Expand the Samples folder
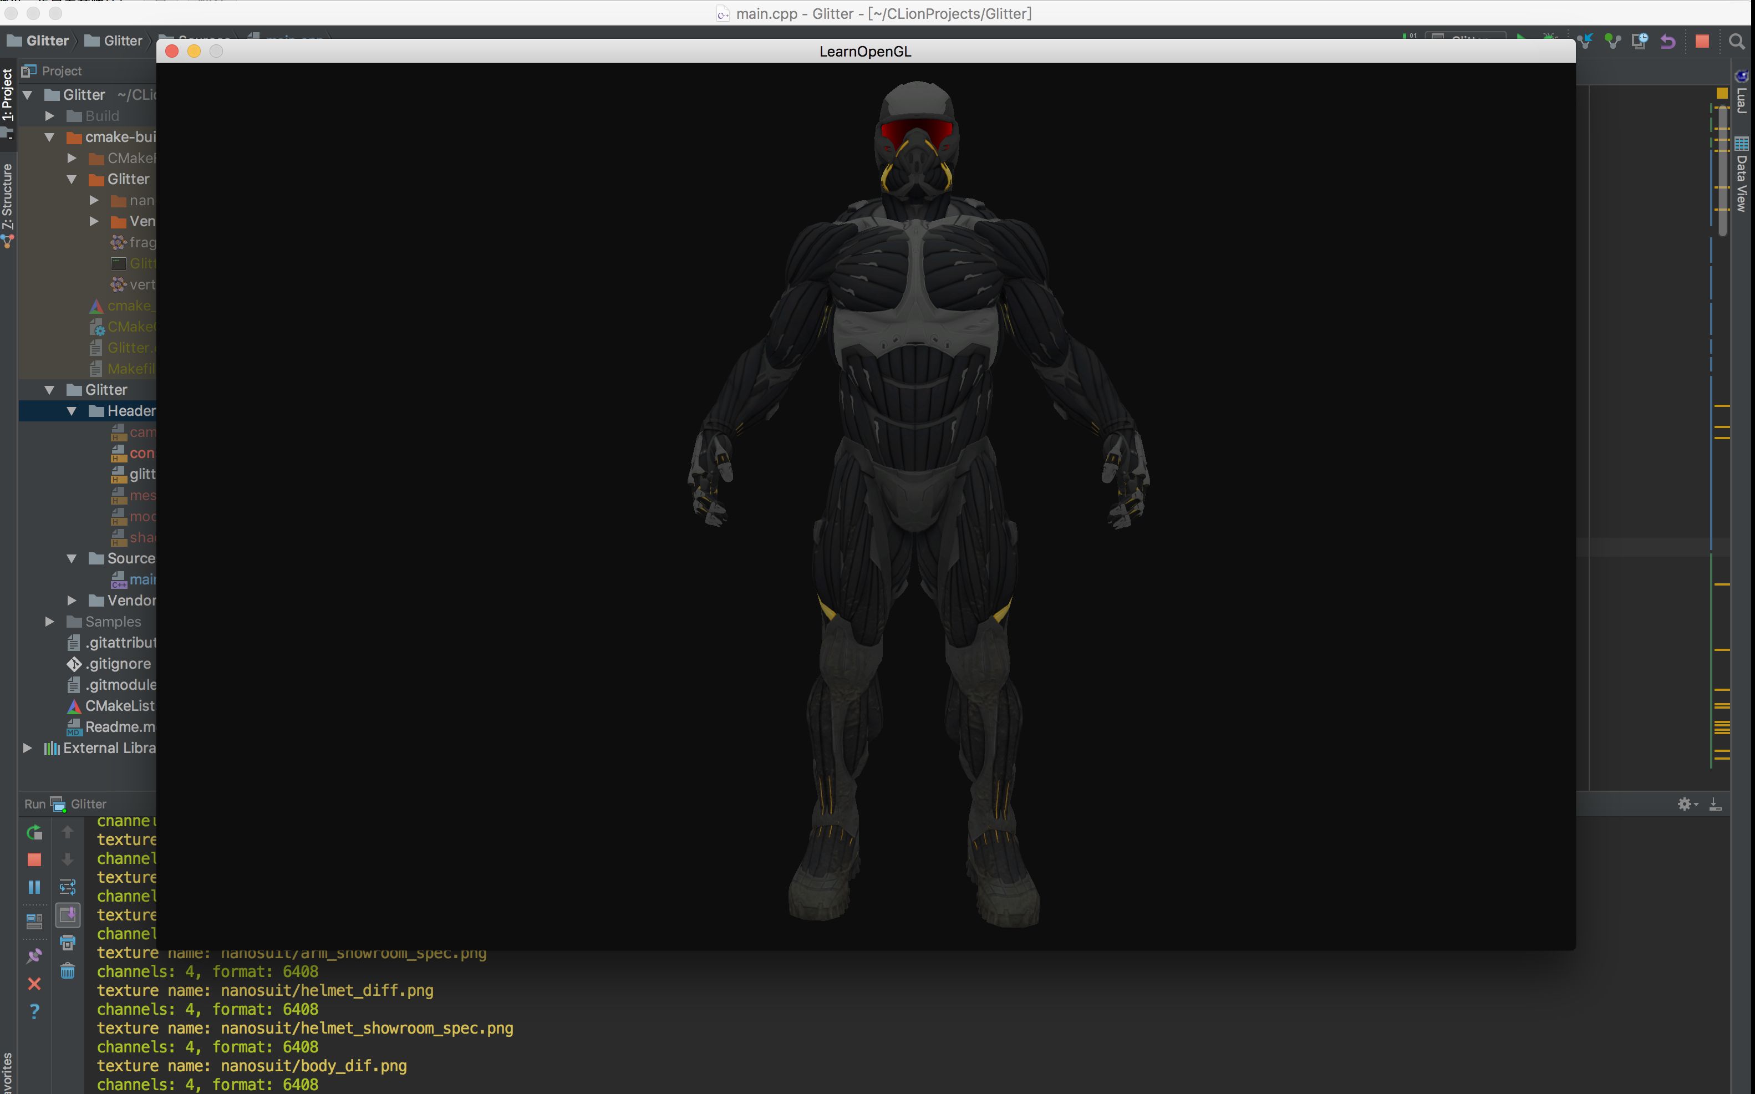1755x1094 pixels. click(x=49, y=622)
